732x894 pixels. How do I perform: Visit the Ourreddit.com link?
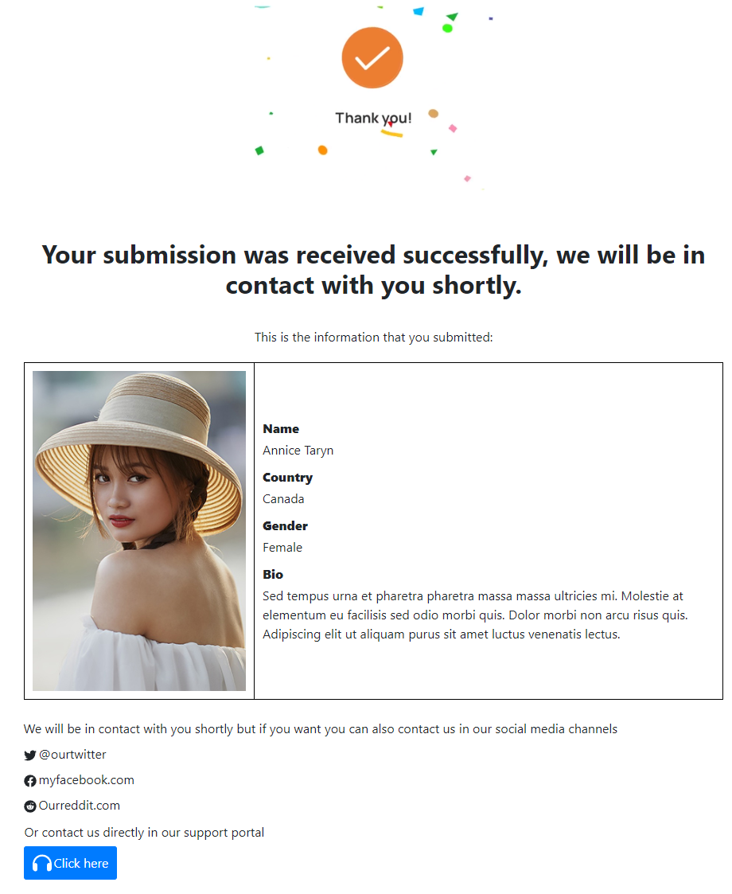click(x=80, y=805)
